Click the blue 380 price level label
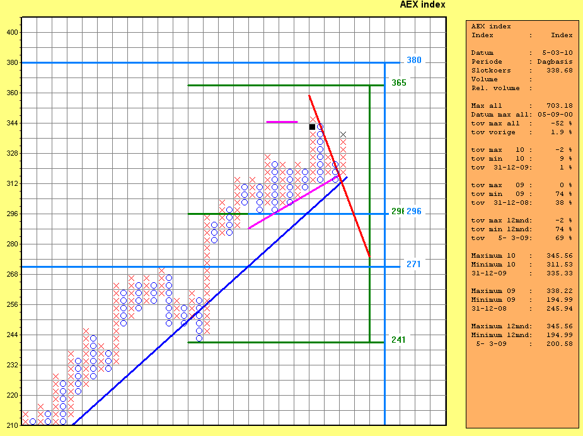 413,60
